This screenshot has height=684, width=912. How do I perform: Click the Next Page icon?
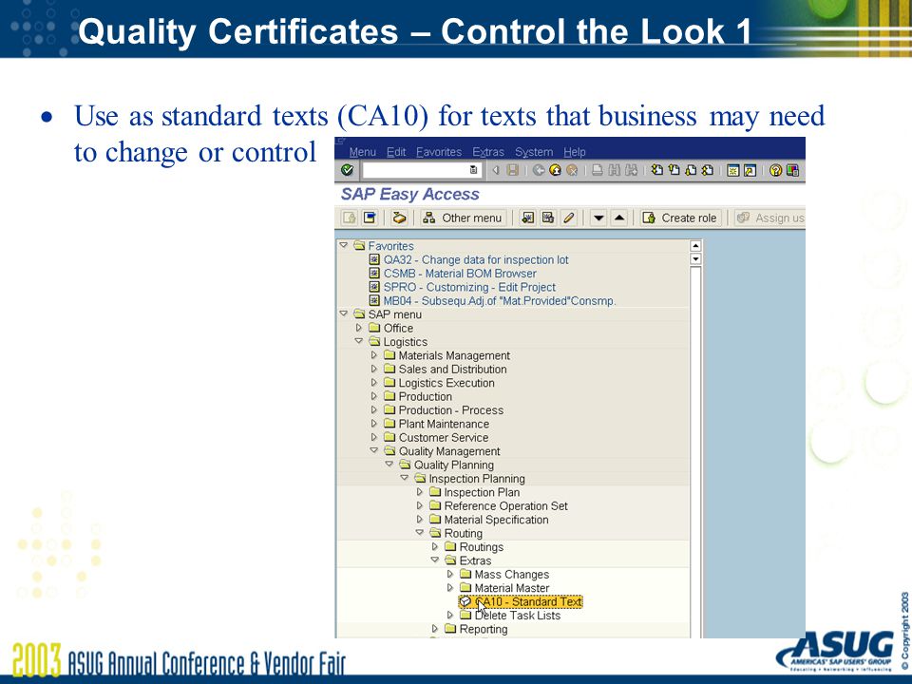691,170
